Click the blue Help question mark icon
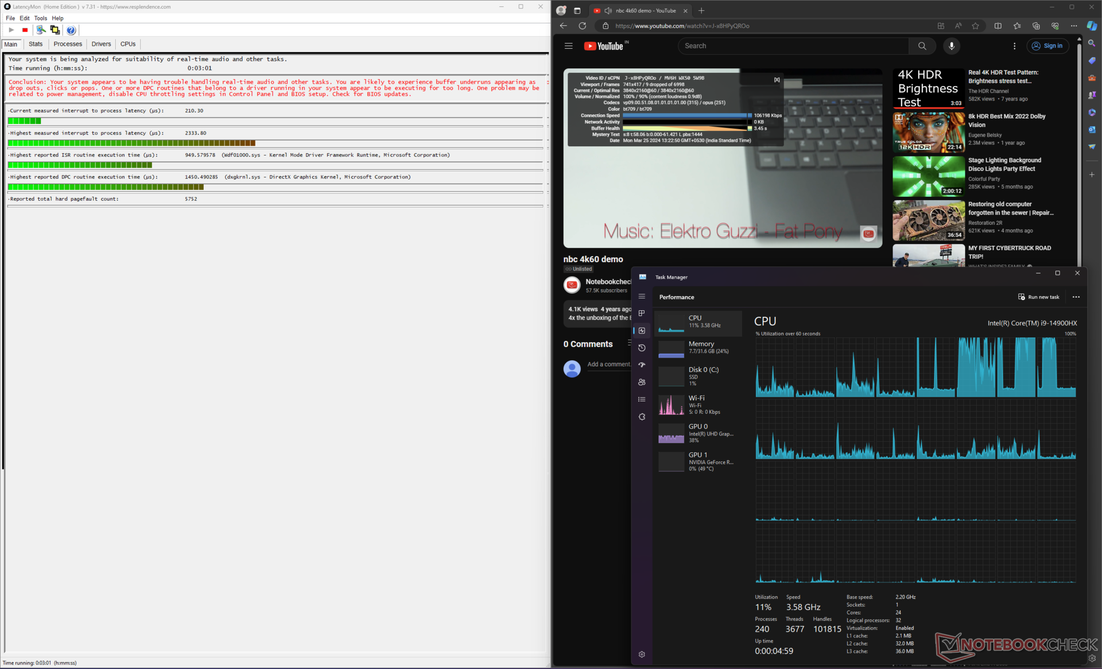The image size is (1102, 669). coord(71,30)
